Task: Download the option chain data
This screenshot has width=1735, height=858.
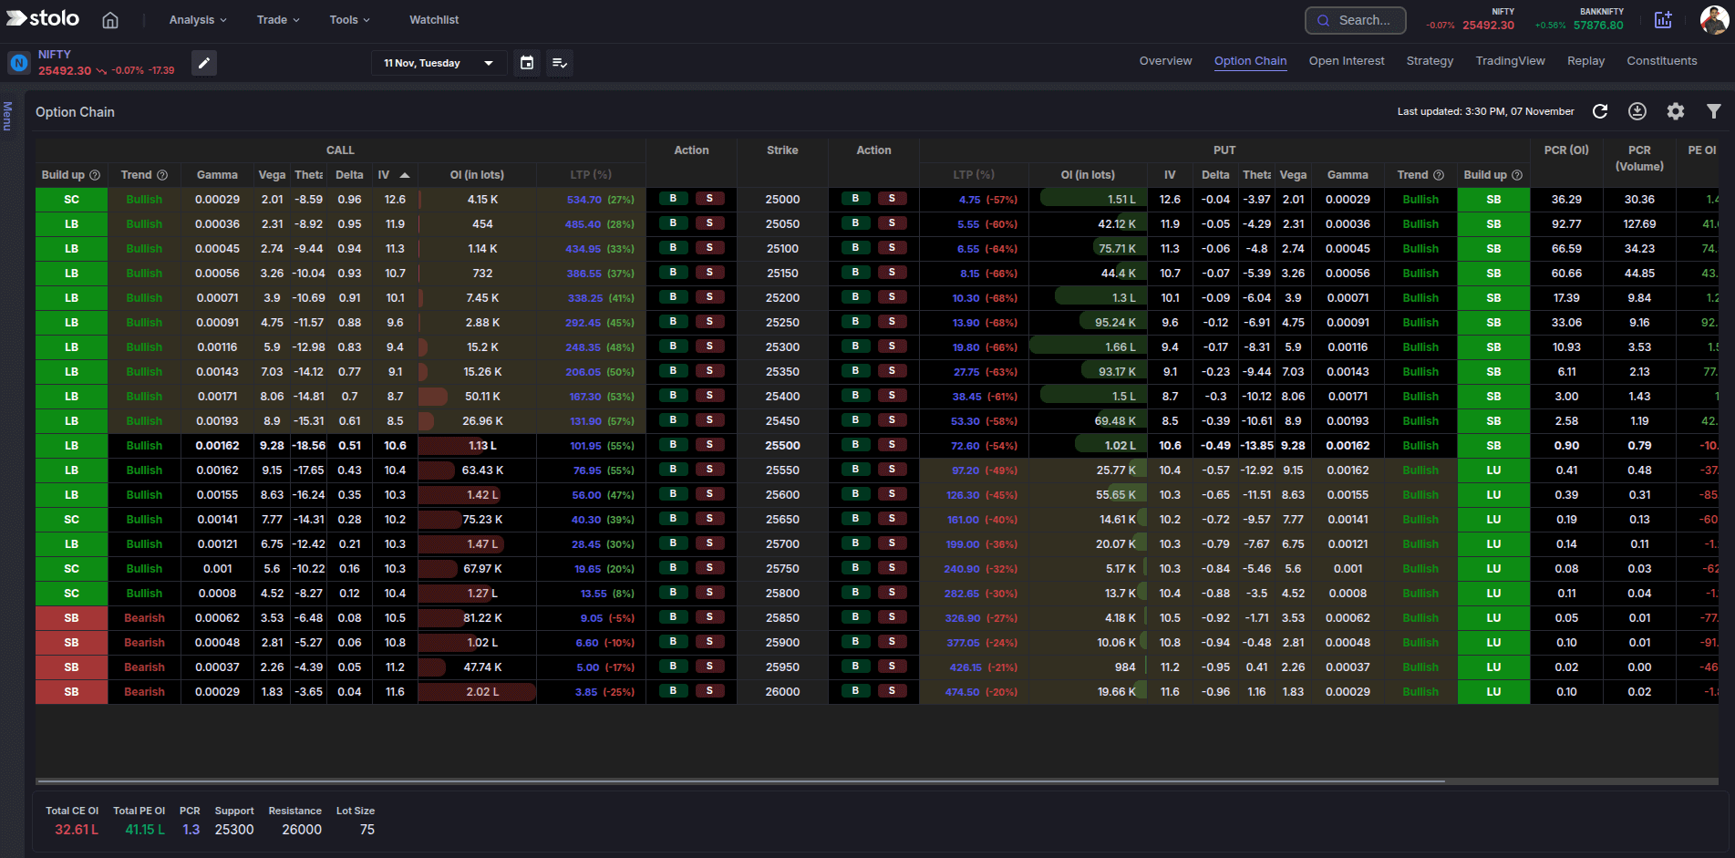Action: click(1637, 111)
